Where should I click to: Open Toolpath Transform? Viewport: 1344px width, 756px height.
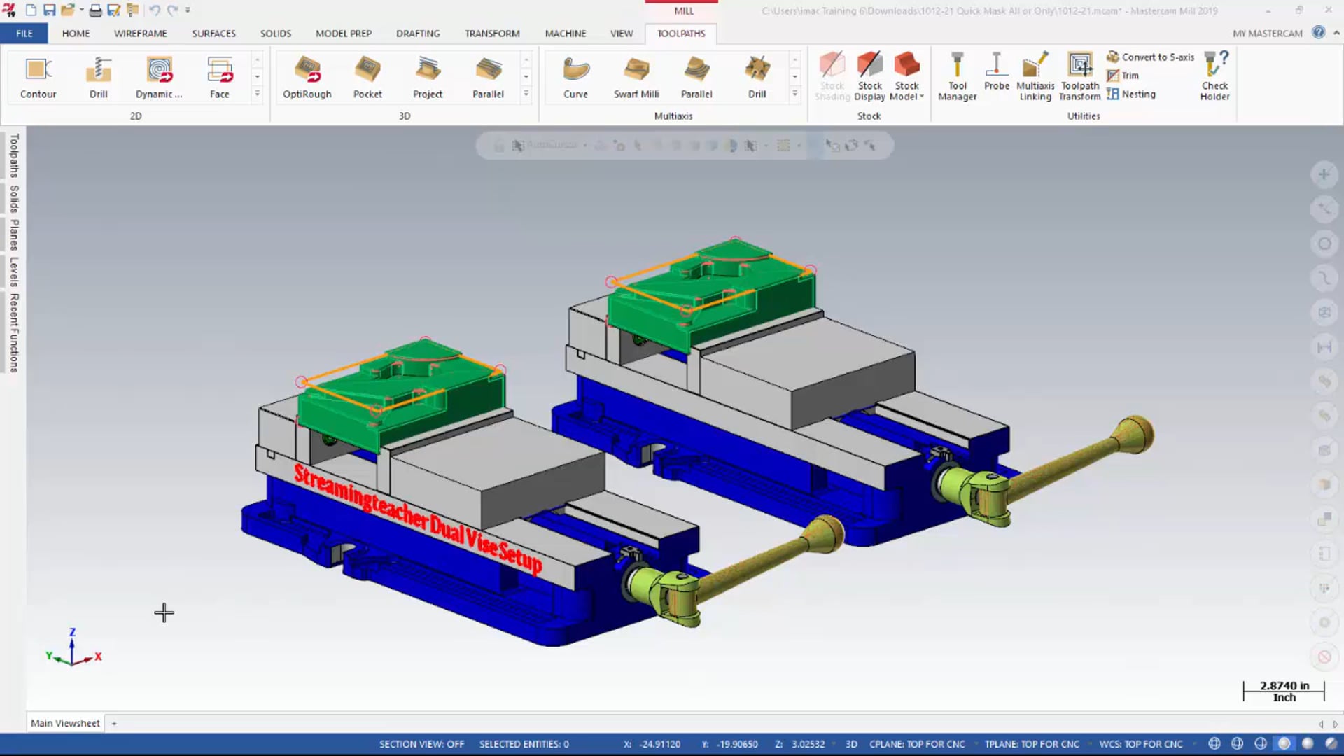(x=1080, y=77)
